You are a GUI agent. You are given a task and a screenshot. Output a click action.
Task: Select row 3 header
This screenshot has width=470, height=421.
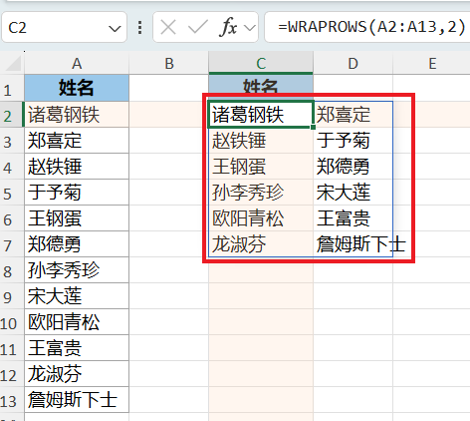12,141
